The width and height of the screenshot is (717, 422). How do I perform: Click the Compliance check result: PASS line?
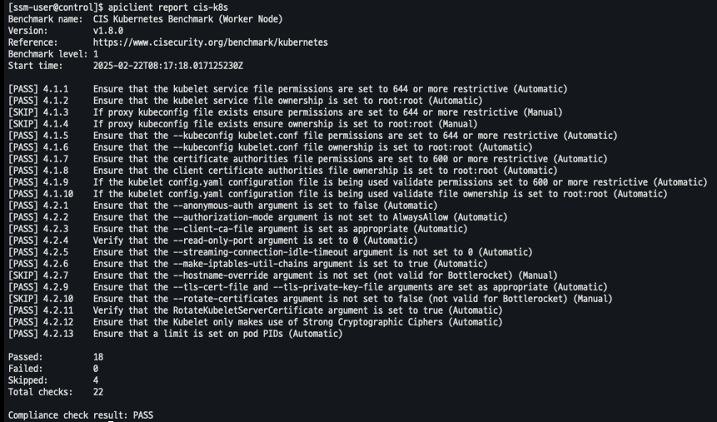point(80,415)
